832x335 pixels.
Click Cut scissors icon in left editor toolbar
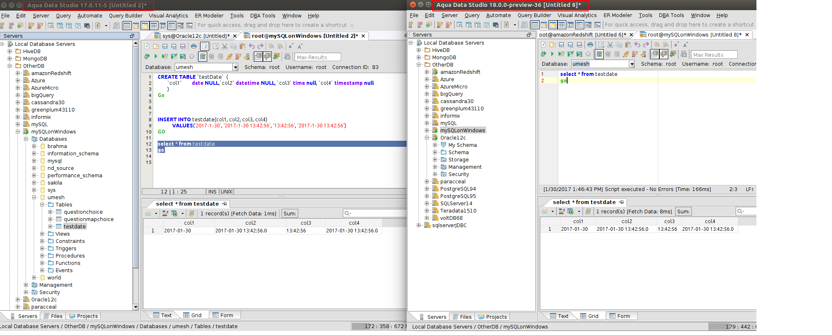click(225, 46)
